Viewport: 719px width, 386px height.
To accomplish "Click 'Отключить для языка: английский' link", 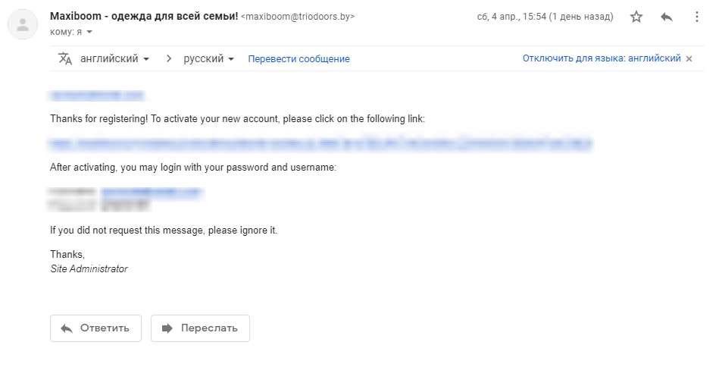I will click(x=602, y=58).
